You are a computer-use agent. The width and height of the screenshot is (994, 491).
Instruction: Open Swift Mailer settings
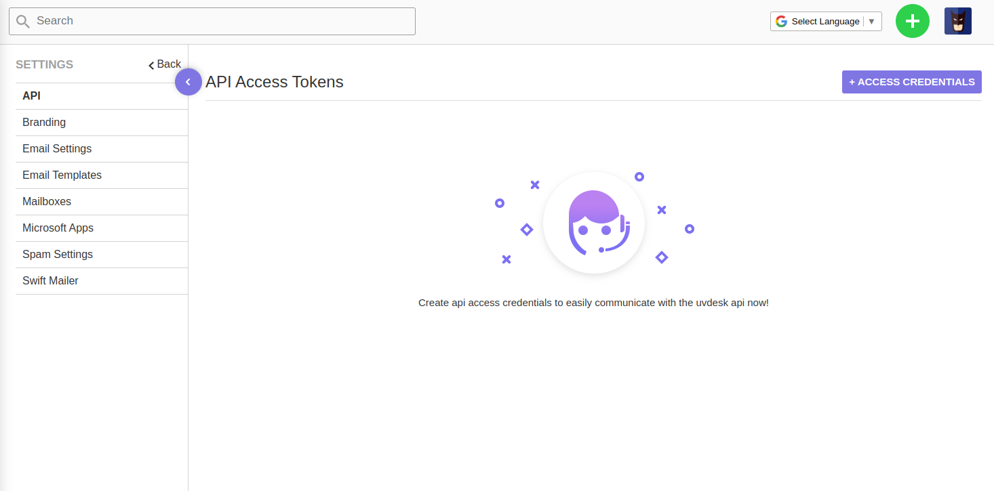[102, 281]
